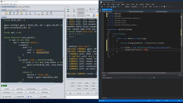The height and width of the screenshot is (103, 183).
Task: Click the Chip Info button
Action: 79,93
